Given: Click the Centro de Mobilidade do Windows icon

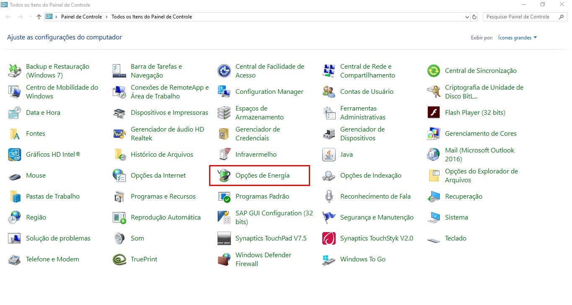Looking at the screenshot, I should [x=15, y=92].
